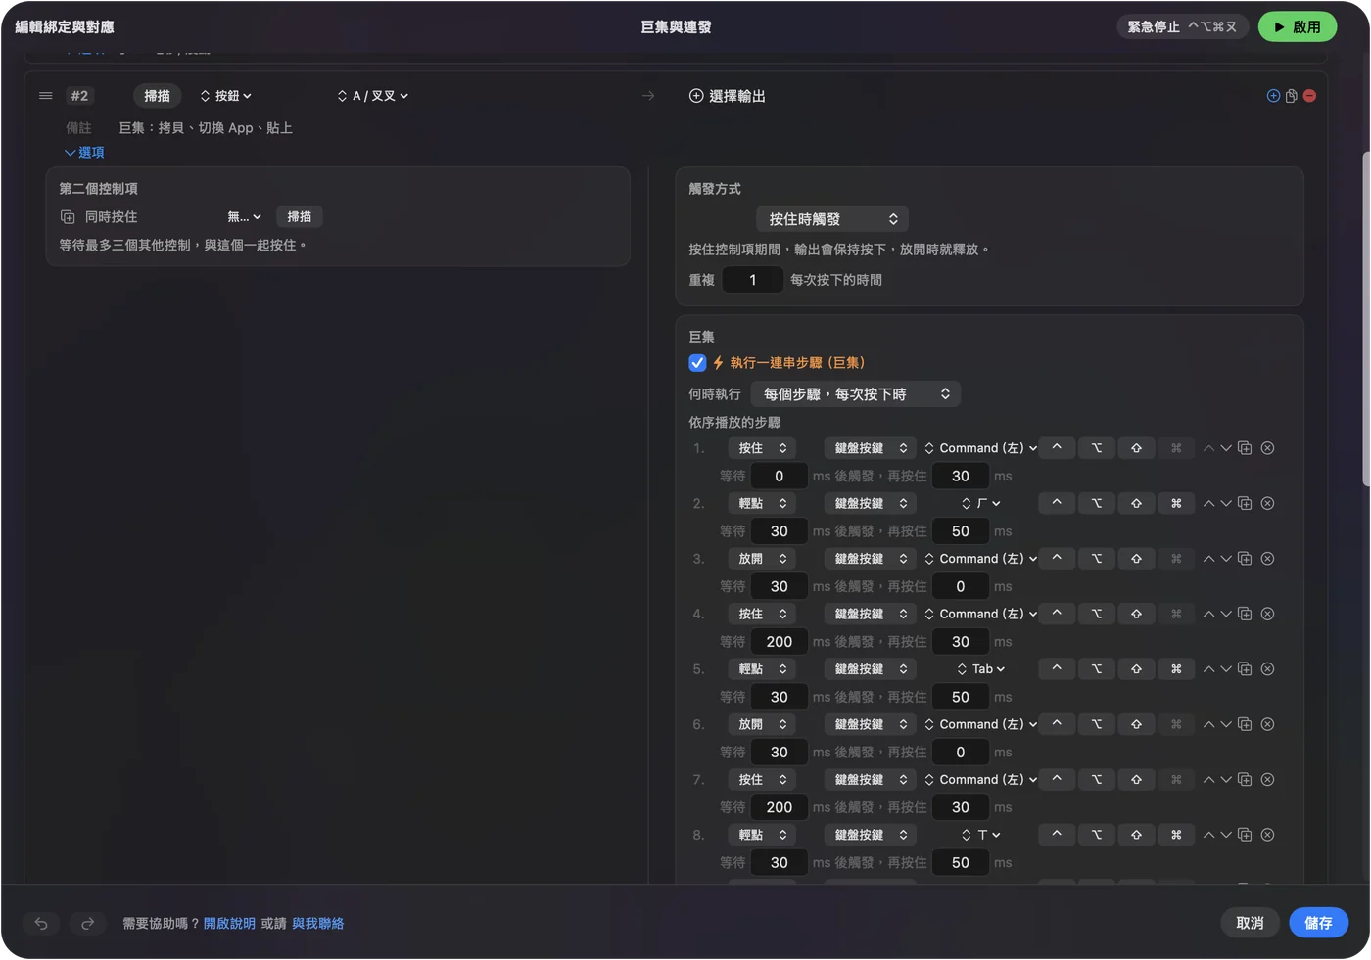Open the 按鈕 control type dropdown
Image resolution: width=1371 pixels, height=960 pixels.
(226, 96)
